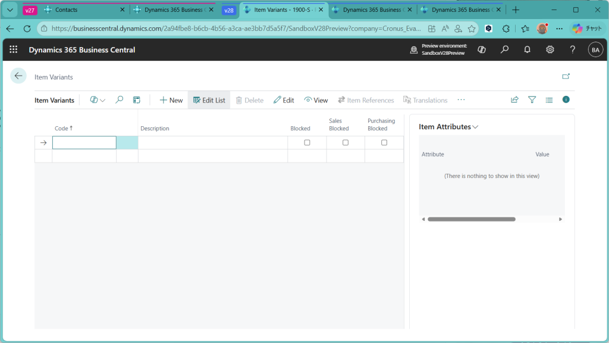The image size is (609, 343).
Task: Tick the Sales Blocked checkbox
Action: tap(346, 143)
